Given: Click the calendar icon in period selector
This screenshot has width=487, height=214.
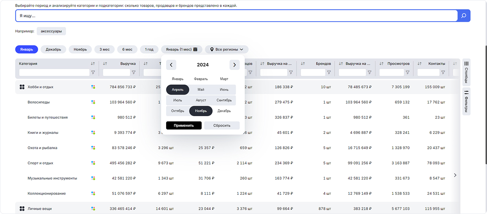Looking at the screenshot, I should click(x=195, y=49).
